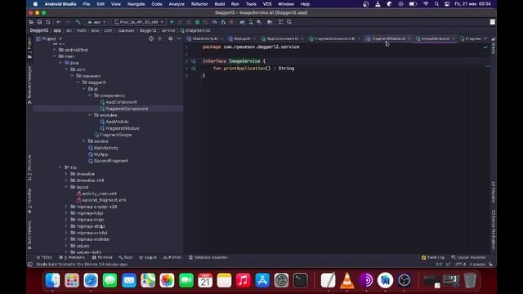Click the Make Project hammer icon
Viewport: 523px width, 294px height.
[78, 22]
